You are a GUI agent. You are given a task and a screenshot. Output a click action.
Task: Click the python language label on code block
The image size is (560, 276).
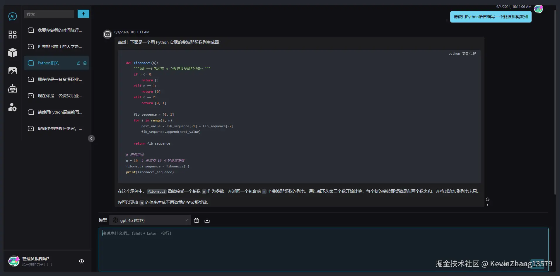pyautogui.click(x=454, y=54)
